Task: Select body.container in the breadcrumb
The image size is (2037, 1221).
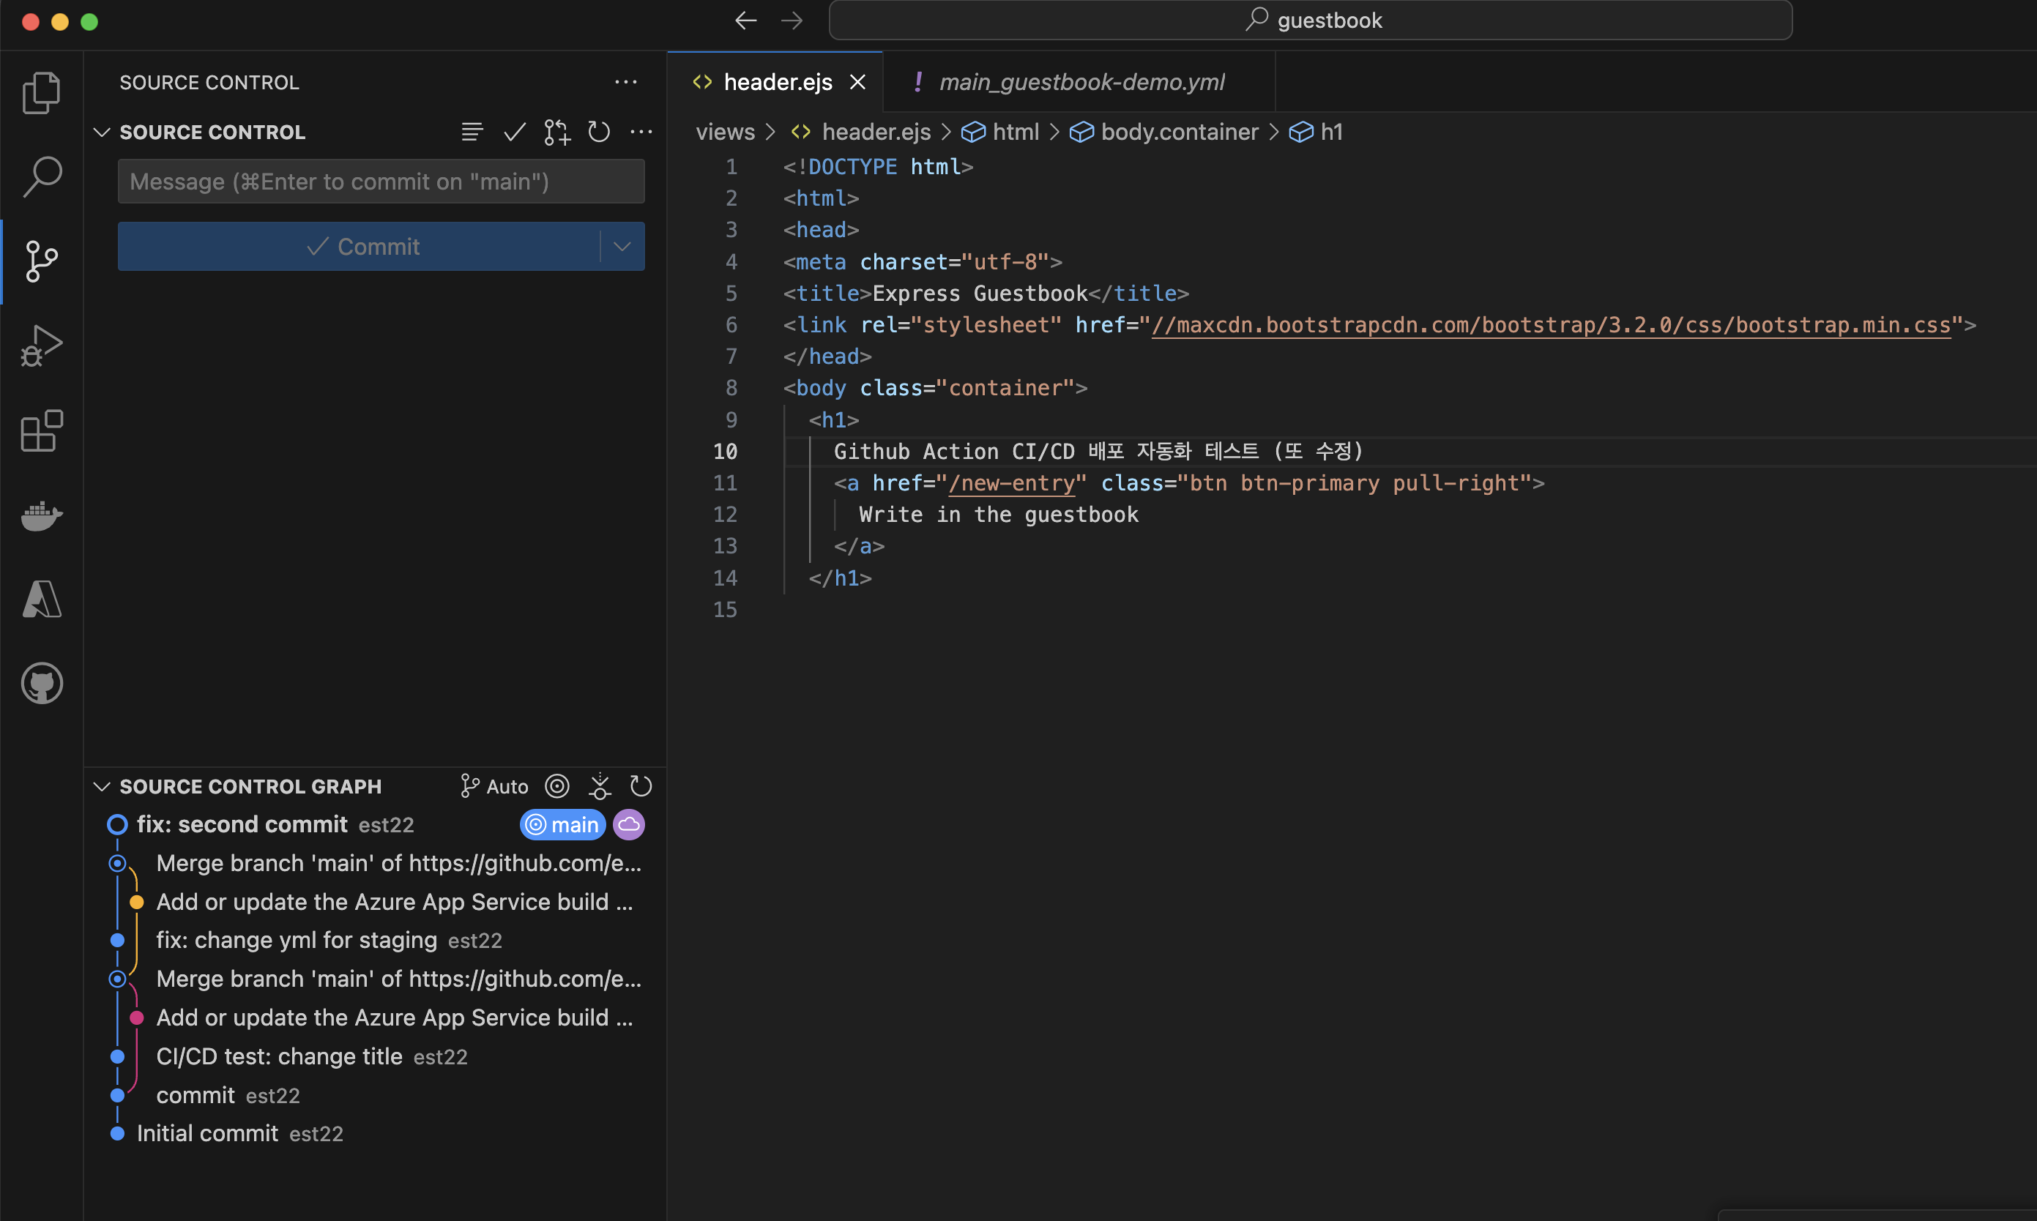Action: click(1179, 132)
